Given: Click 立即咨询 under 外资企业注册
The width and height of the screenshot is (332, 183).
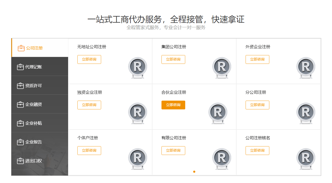Looking at the screenshot, I should pos(257,59).
